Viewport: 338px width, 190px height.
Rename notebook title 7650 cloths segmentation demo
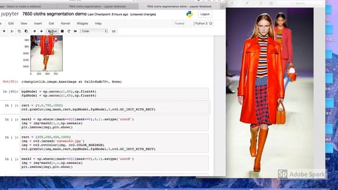54,14
